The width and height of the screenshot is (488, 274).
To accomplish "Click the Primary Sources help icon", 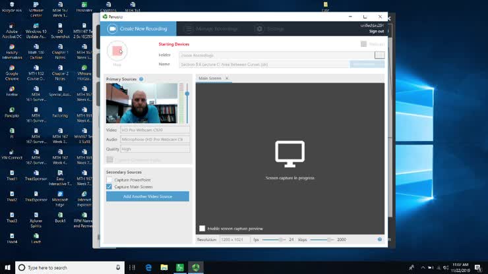I will tap(141, 79).
